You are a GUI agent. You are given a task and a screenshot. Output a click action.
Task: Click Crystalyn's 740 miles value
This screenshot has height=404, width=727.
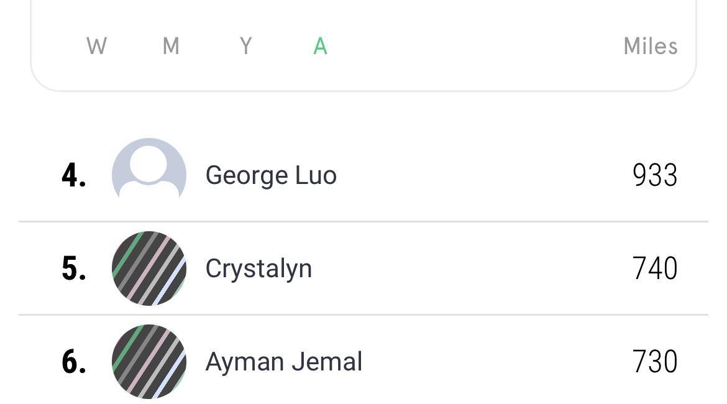[654, 269]
